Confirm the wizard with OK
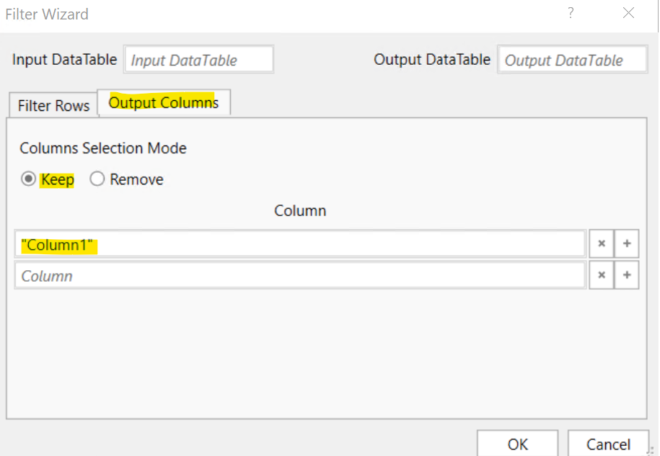Screen dimensions: 660x456 (x=517, y=444)
